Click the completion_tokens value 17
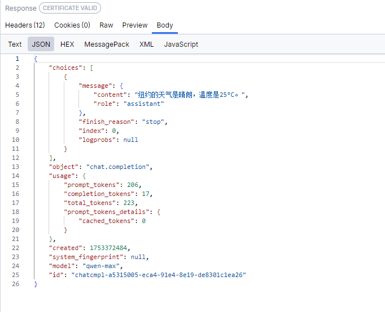This screenshot has width=385, height=312. point(145,194)
